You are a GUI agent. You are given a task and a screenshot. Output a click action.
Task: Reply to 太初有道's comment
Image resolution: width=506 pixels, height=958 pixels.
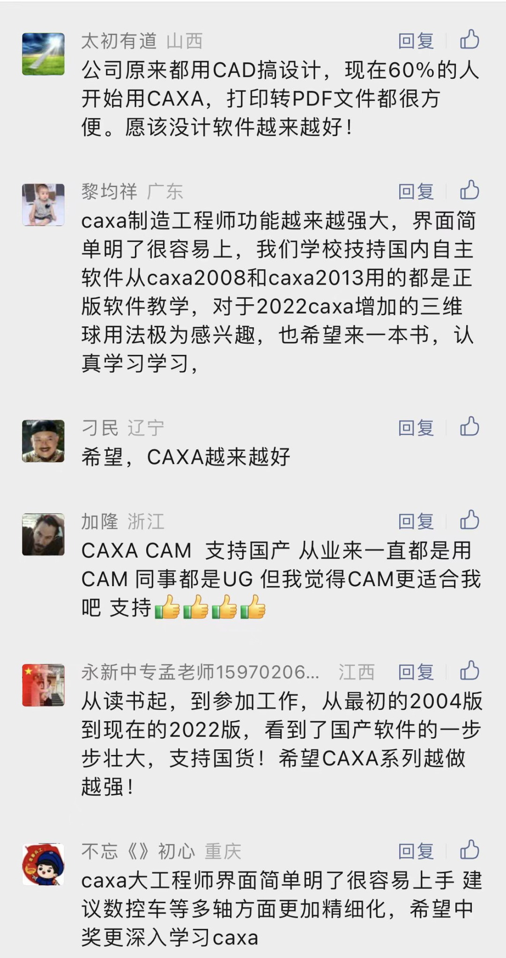tap(416, 41)
